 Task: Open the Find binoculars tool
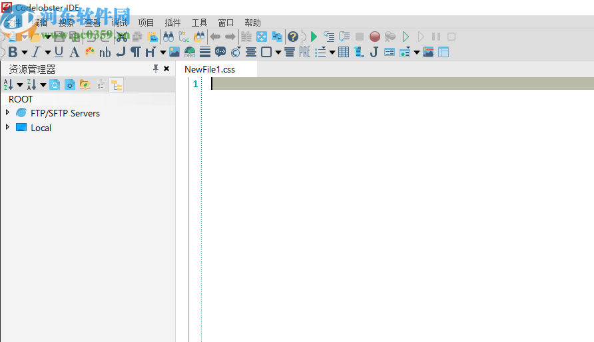pyautogui.click(x=168, y=37)
